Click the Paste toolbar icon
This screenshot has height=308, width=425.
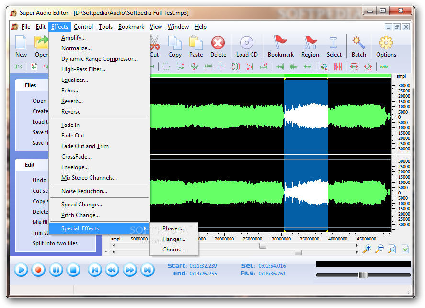(x=195, y=43)
